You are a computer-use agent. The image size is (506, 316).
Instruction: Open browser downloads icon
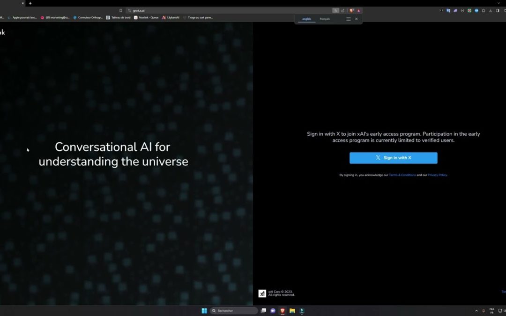(x=491, y=11)
